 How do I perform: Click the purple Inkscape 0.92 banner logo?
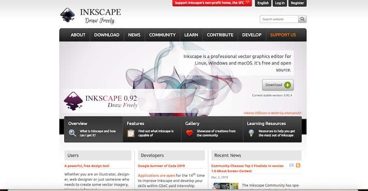(x=73, y=101)
